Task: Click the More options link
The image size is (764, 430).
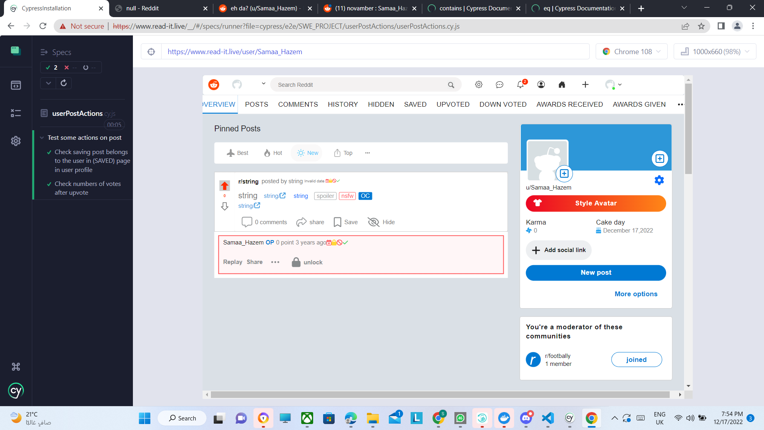Action: click(636, 294)
